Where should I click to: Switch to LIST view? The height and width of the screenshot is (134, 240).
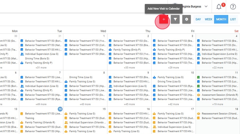coord(233,19)
